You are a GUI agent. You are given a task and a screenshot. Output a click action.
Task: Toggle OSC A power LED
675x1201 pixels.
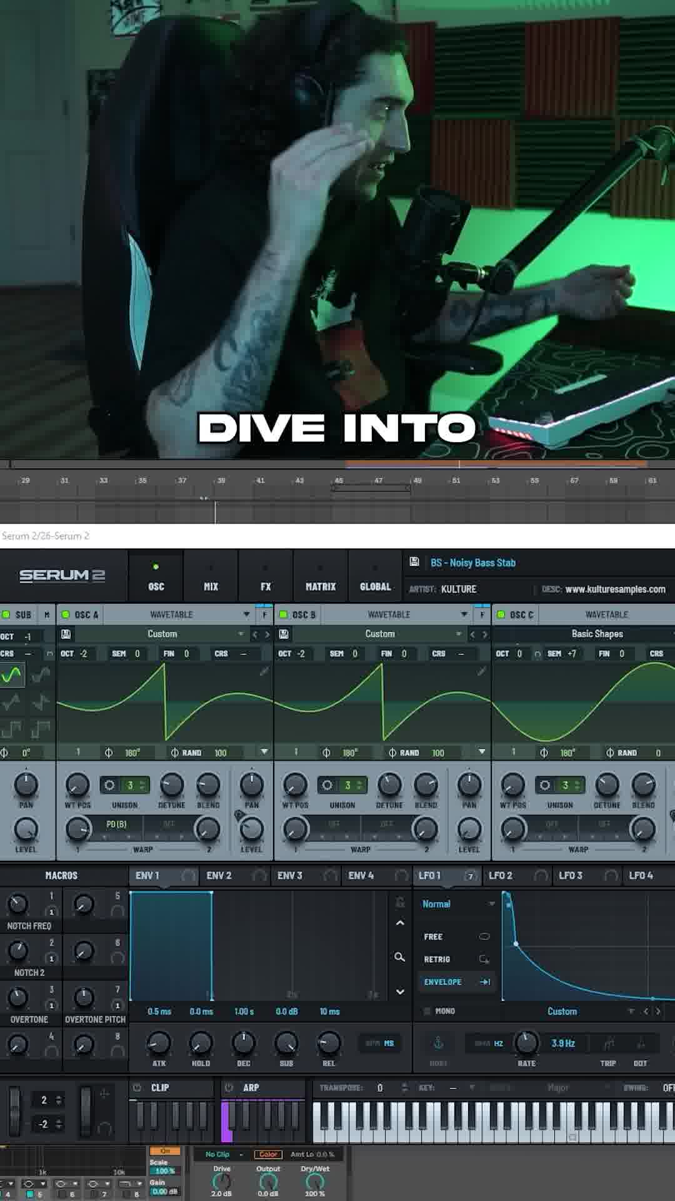pyautogui.click(x=66, y=615)
